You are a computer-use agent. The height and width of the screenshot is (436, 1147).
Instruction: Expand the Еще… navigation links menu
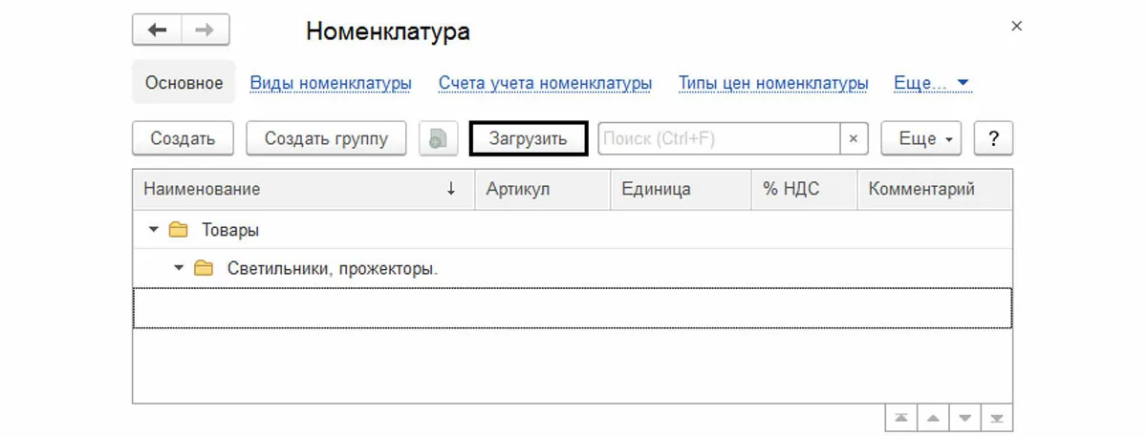[x=931, y=84]
